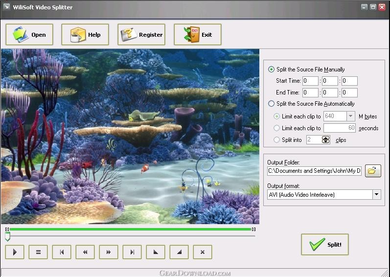
Task: Select Limit each clip to seconds option
Action: tap(276, 128)
